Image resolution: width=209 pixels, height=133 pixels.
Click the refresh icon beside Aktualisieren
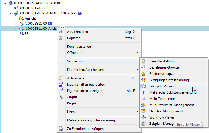tap(61, 78)
